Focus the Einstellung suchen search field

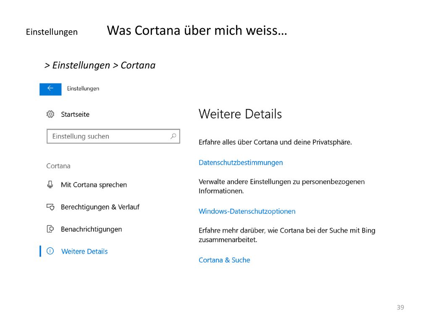pyautogui.click(x=113, y=136)
